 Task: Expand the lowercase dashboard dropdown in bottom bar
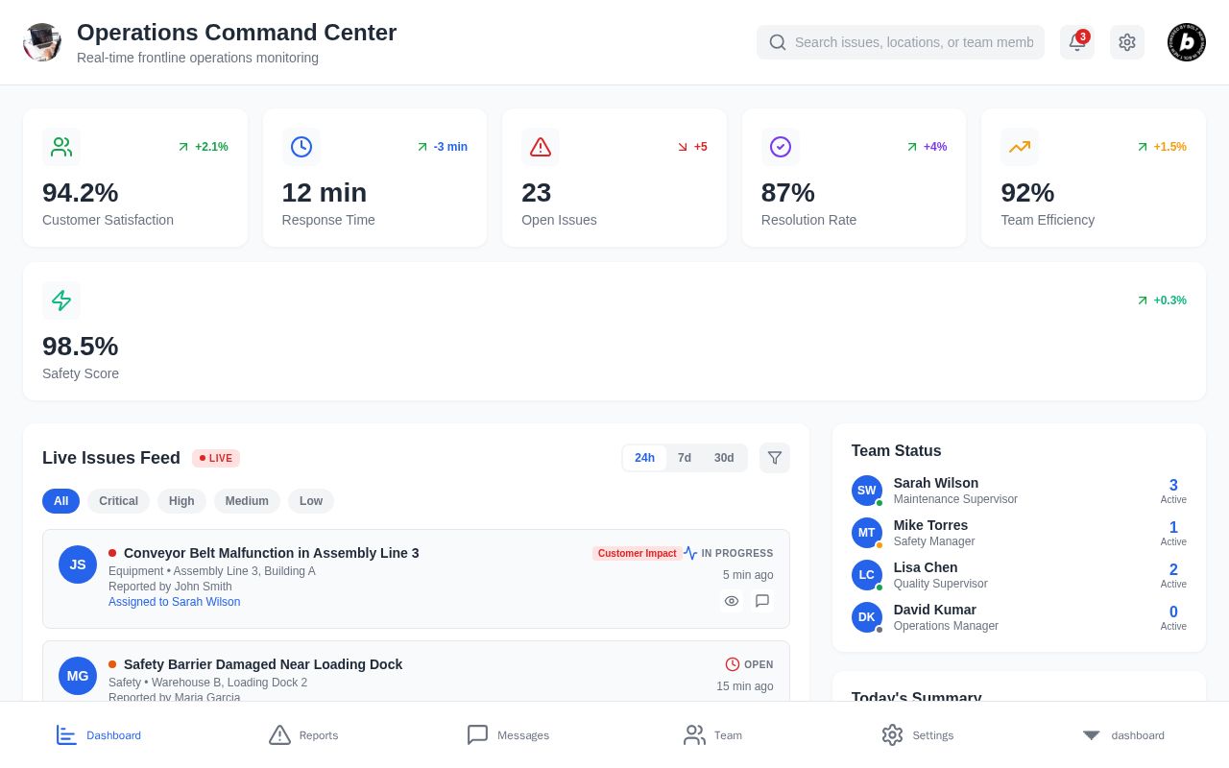1123,735
